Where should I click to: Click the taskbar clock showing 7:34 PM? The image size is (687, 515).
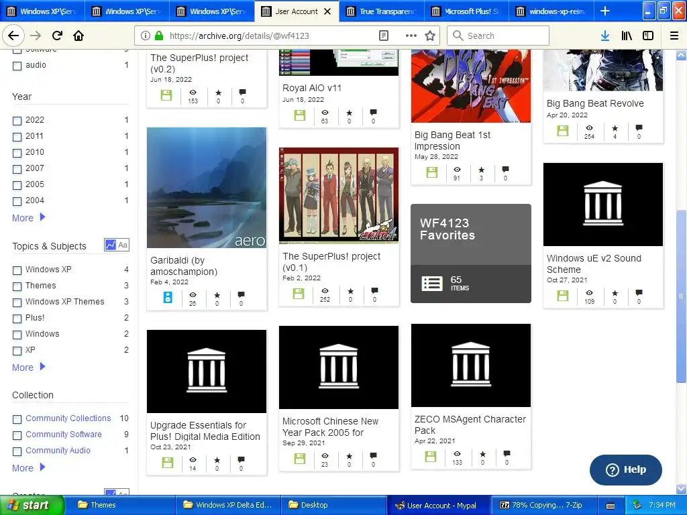[x=662, y=505]
